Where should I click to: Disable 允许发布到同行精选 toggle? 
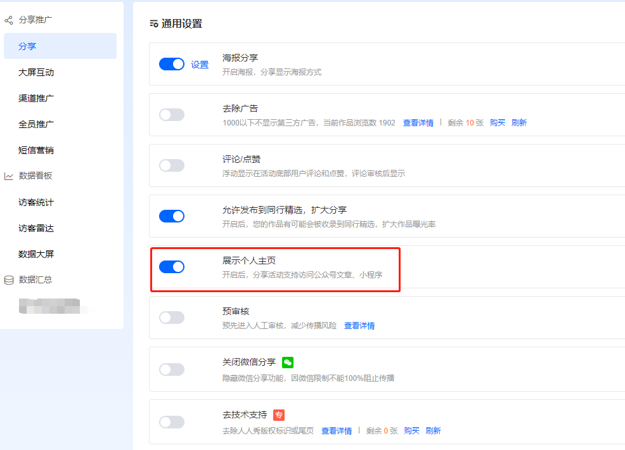172,216
